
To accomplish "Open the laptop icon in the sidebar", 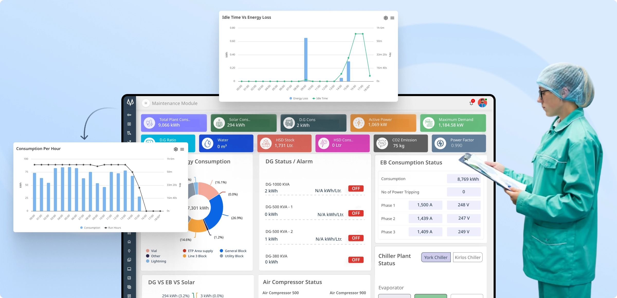I will pyautogui.click(x=129, y=269).
